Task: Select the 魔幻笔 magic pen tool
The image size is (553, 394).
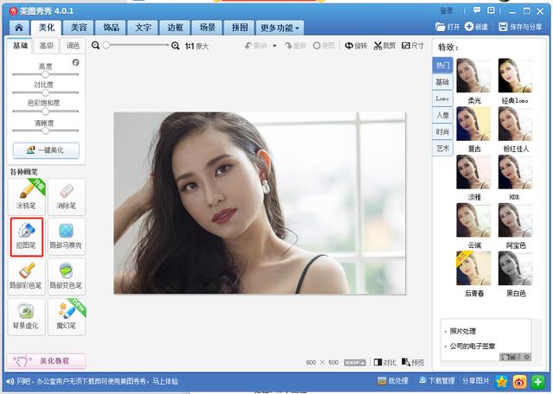Action: (66, 315)
